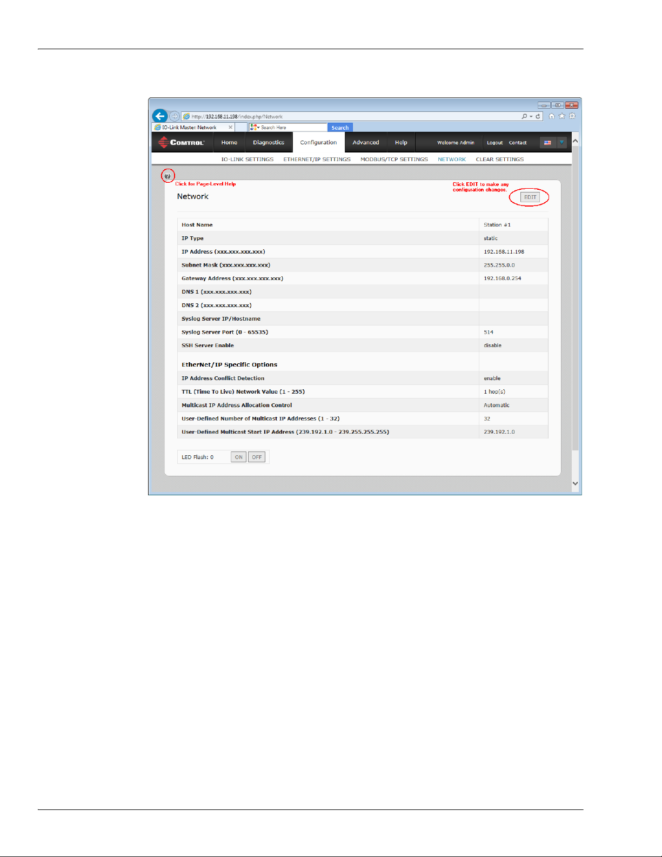Click the Multicast Allocation value Automatic
This screenshot has height=857, width=662.
click(x=497, y=406)
